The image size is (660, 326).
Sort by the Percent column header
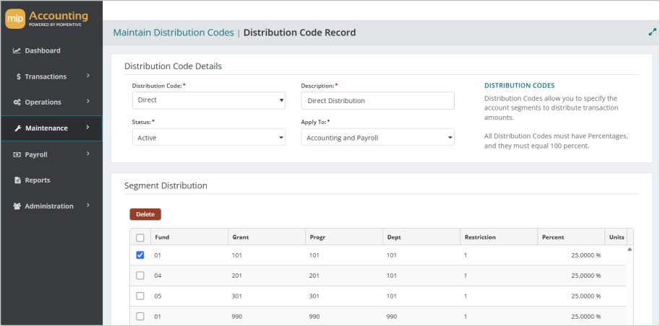571,237
